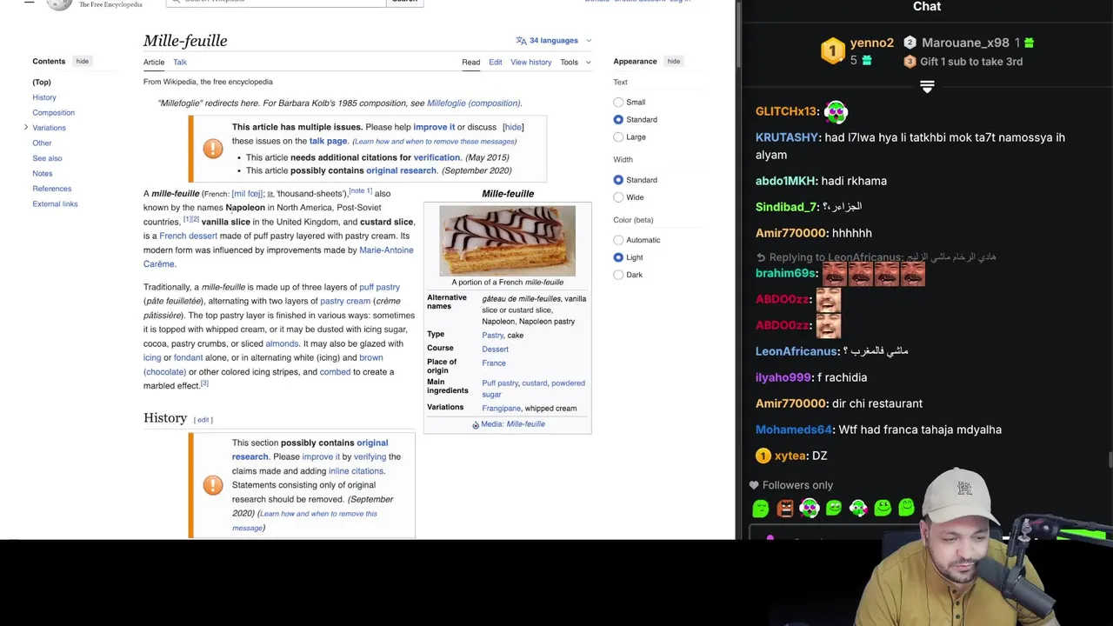This screenshot has width=1113, height=626.
Task: Click the mille-feuille photo thumbnail
Action: point(507,241)
